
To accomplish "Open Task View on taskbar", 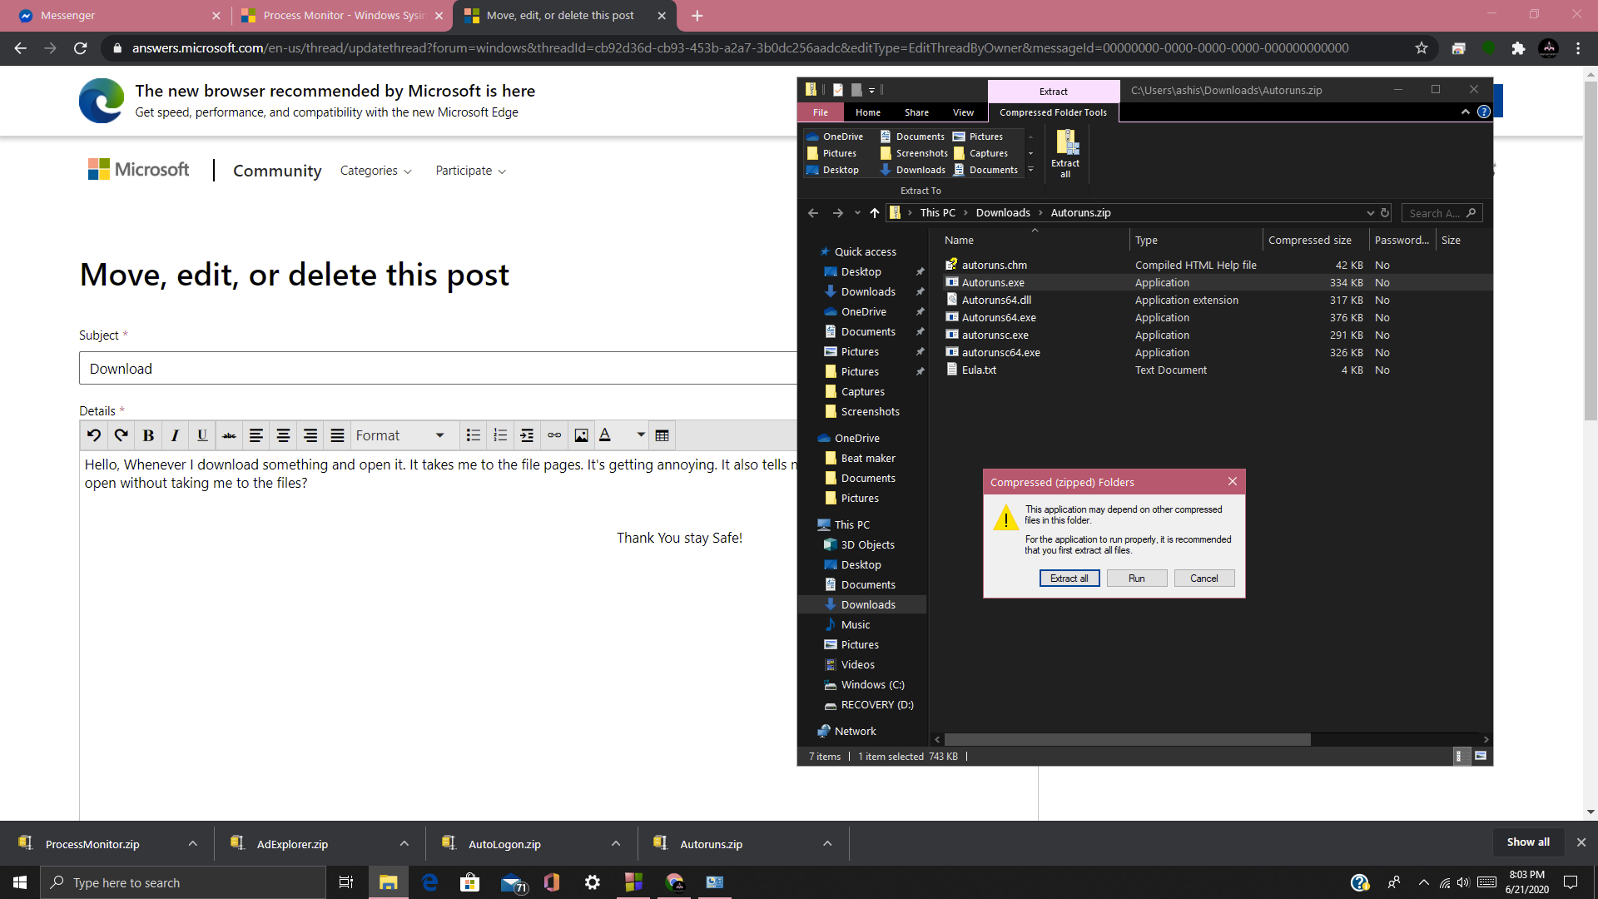I will (346, 882).
